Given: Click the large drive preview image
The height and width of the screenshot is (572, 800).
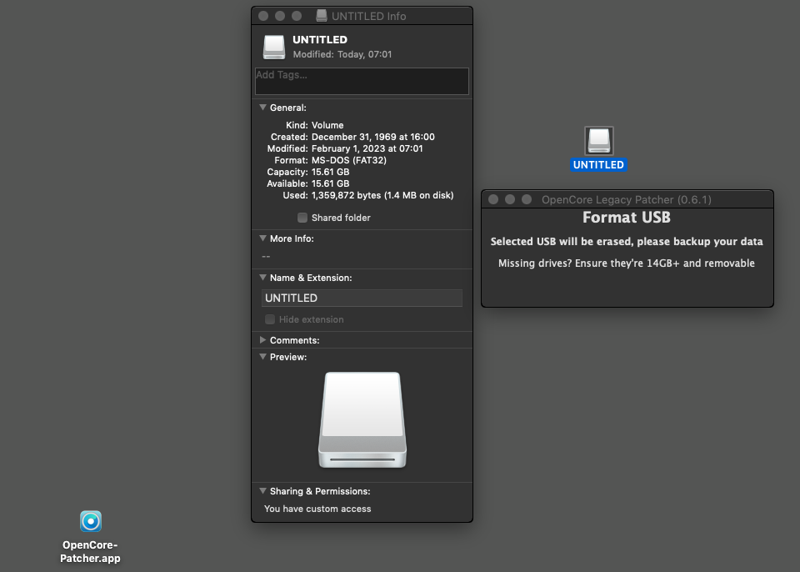Looking at the screenshot, I should pyautogui.click(x=362, y=419).
